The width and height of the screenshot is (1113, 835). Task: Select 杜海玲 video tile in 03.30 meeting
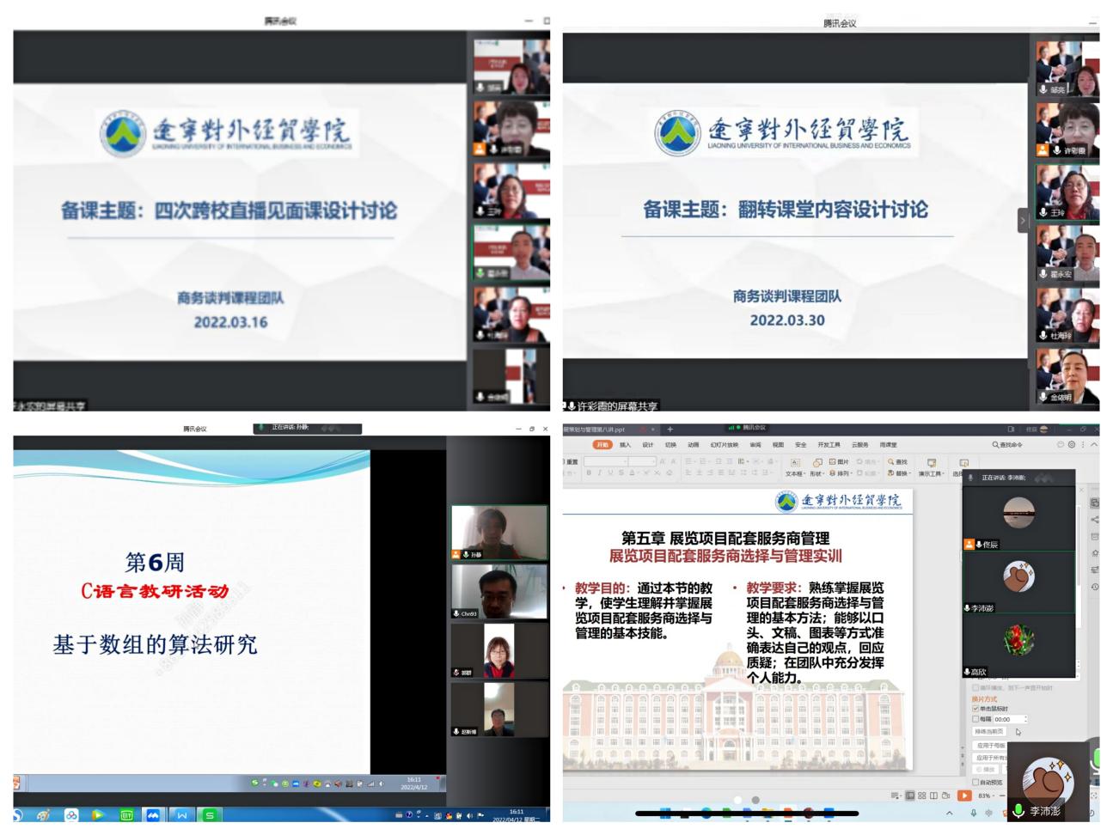(x=1067, y=314)
